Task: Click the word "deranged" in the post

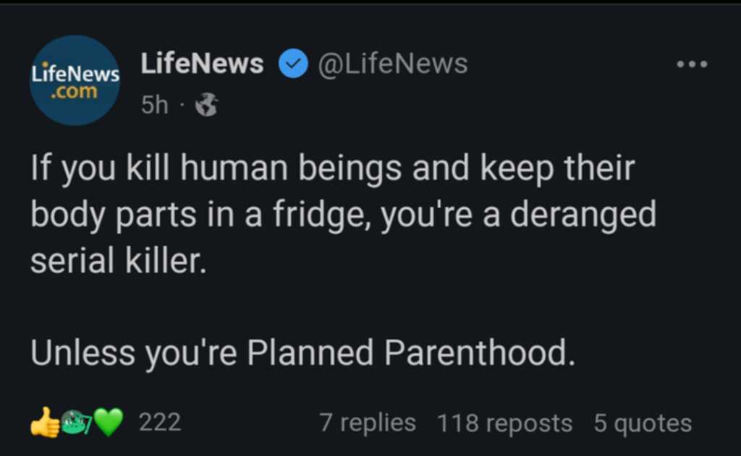Action: click(583, 215)
